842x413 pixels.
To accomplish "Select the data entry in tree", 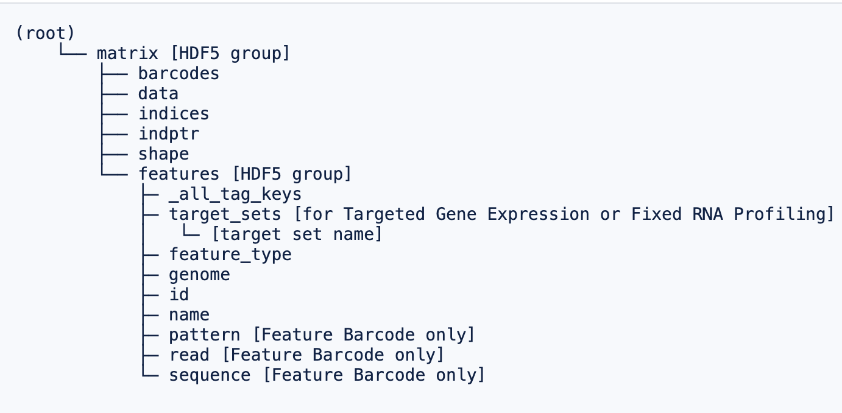I will 158,93.
